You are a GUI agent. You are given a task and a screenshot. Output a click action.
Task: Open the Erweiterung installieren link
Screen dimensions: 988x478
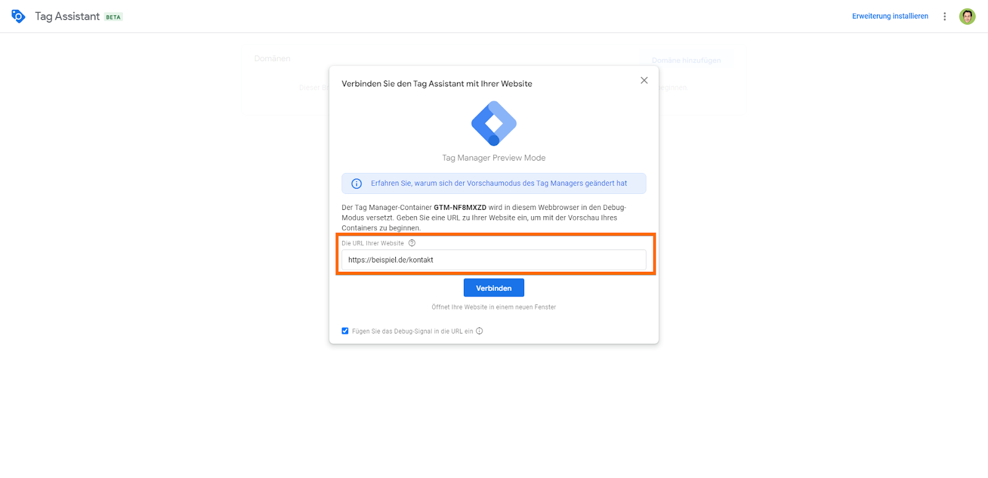pyautogui.click(x=890, y=17)
